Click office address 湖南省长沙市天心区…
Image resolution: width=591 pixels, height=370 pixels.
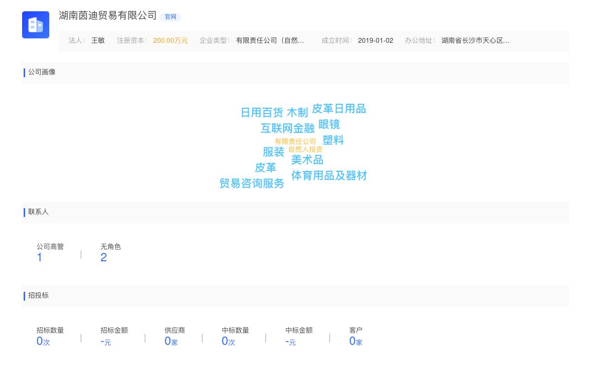475,40
